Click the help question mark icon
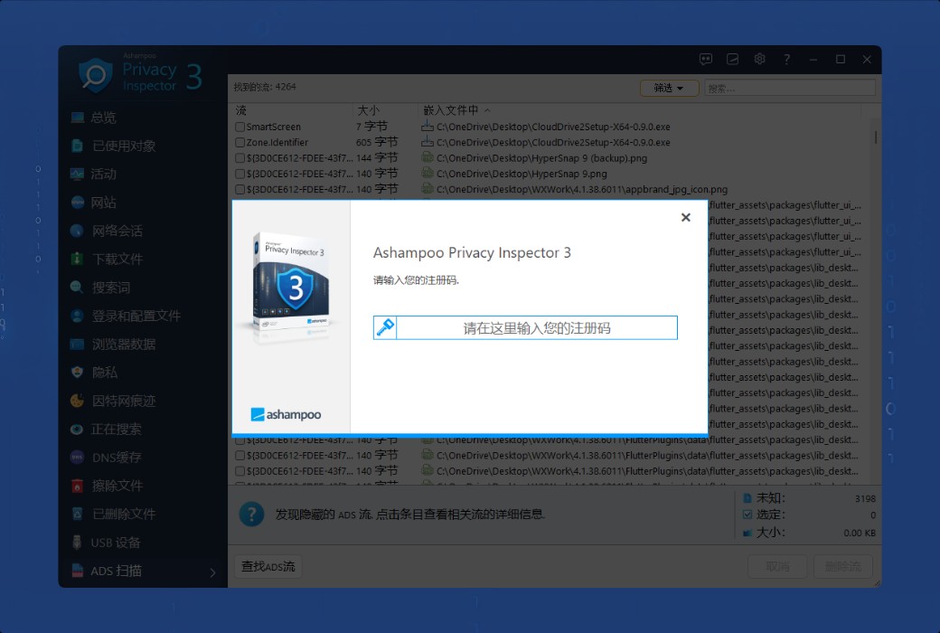 tap(786, 59)
